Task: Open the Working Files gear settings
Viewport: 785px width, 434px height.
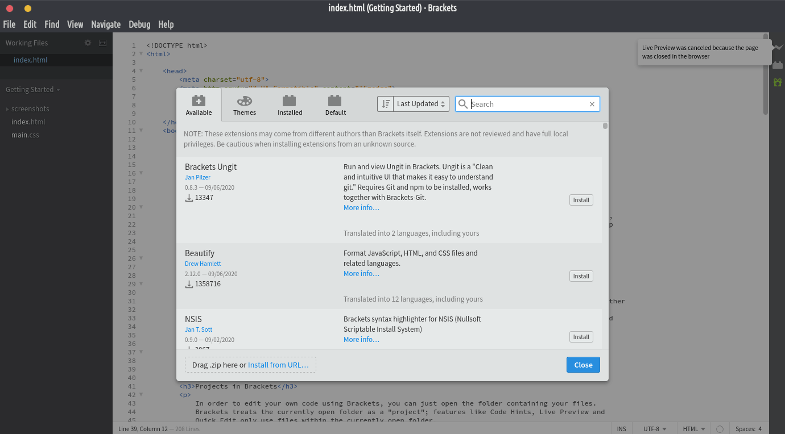Action: pos(88,43)
